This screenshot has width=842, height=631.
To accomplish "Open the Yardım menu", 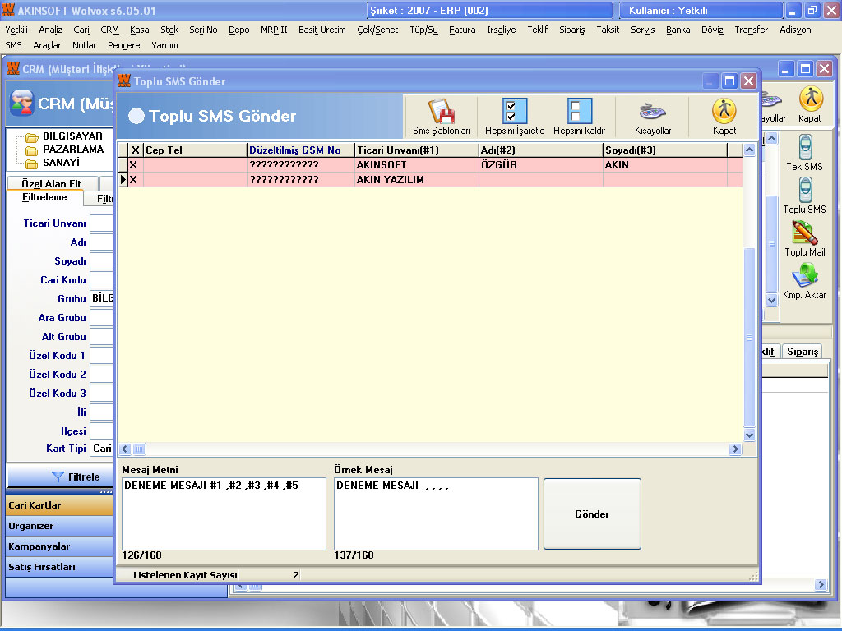I will 164,45.
